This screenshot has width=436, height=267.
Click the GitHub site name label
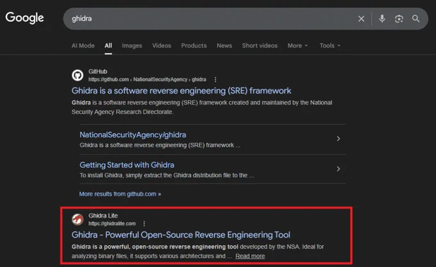[x=97, y=71]
